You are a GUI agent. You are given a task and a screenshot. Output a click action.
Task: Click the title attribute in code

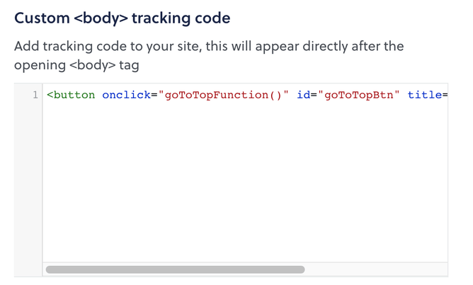(x=424, y=95)
